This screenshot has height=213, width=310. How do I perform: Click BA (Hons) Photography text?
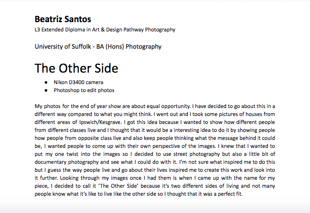coord(129,46)
